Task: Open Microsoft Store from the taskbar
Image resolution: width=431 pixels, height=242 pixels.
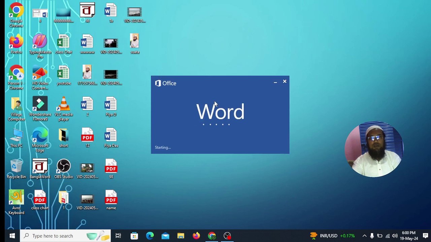Action: point(134,236)
